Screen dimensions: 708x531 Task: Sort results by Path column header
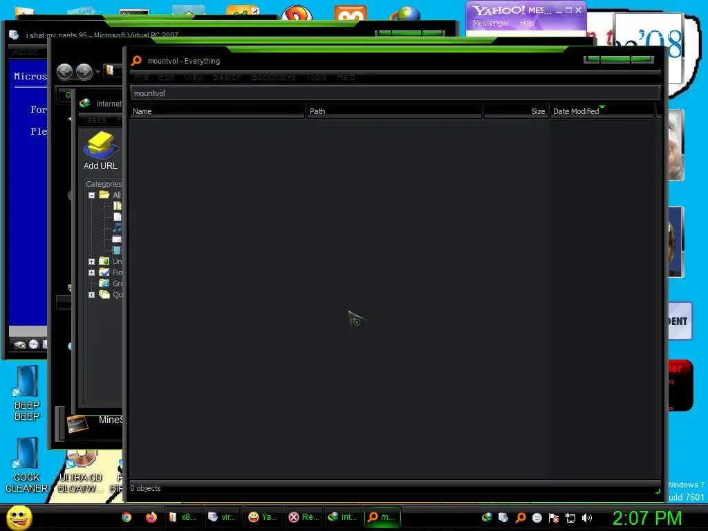pyautogui.click(x=394, y=111)
